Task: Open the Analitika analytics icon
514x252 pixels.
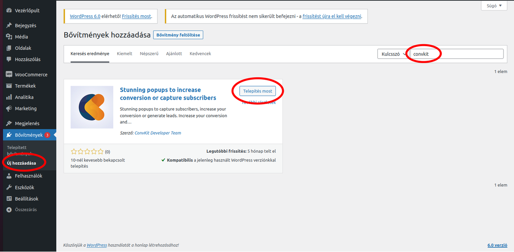Action: (9, 97)
